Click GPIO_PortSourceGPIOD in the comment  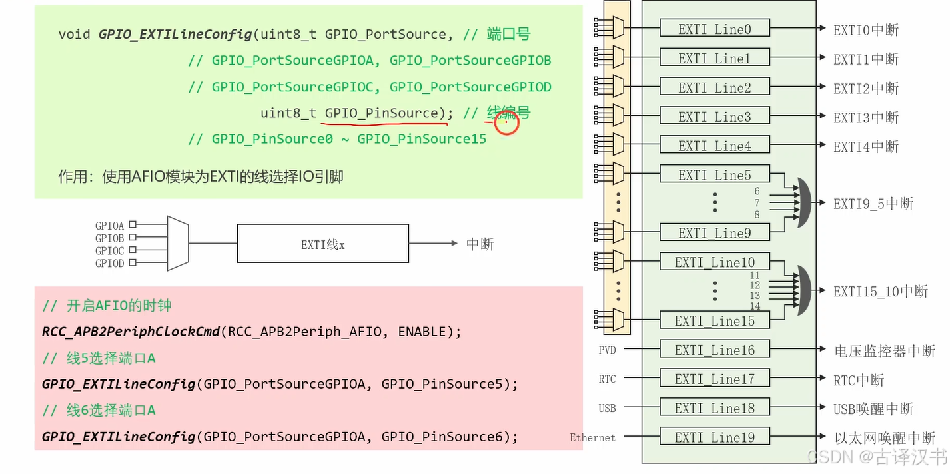click(471, 87)
